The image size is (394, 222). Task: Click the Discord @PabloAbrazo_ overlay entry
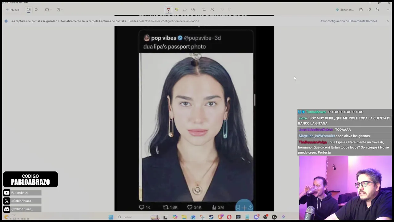tap(22, 209)
